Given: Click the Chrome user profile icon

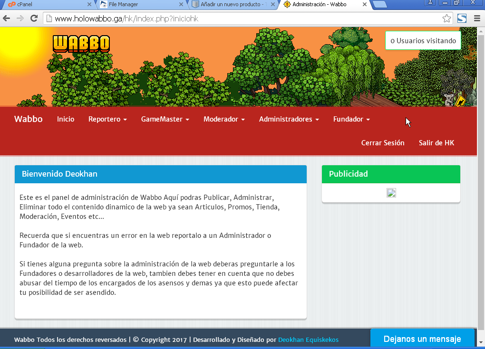Looking at the screenshot, I should click(430, 3).
